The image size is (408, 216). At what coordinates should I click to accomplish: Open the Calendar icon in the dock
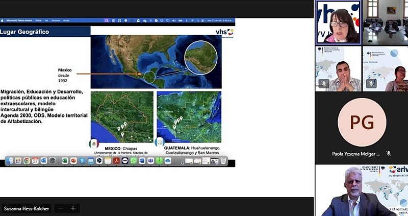(35, 160)
